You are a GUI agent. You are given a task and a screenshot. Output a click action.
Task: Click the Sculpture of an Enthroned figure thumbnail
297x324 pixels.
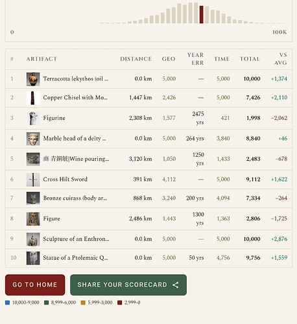33,239
